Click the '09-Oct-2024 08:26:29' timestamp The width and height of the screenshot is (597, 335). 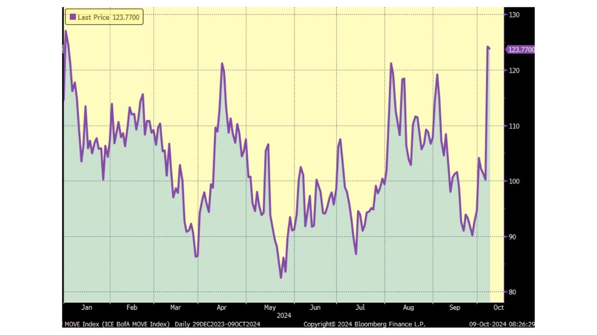coord(502,324)
